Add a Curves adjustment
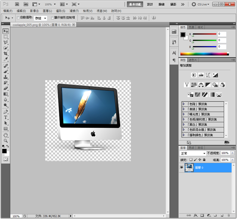 click(208, 75)
